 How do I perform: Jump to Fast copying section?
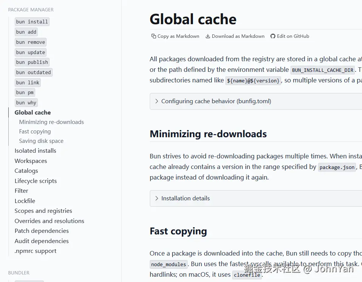click(x=35, y=132)
